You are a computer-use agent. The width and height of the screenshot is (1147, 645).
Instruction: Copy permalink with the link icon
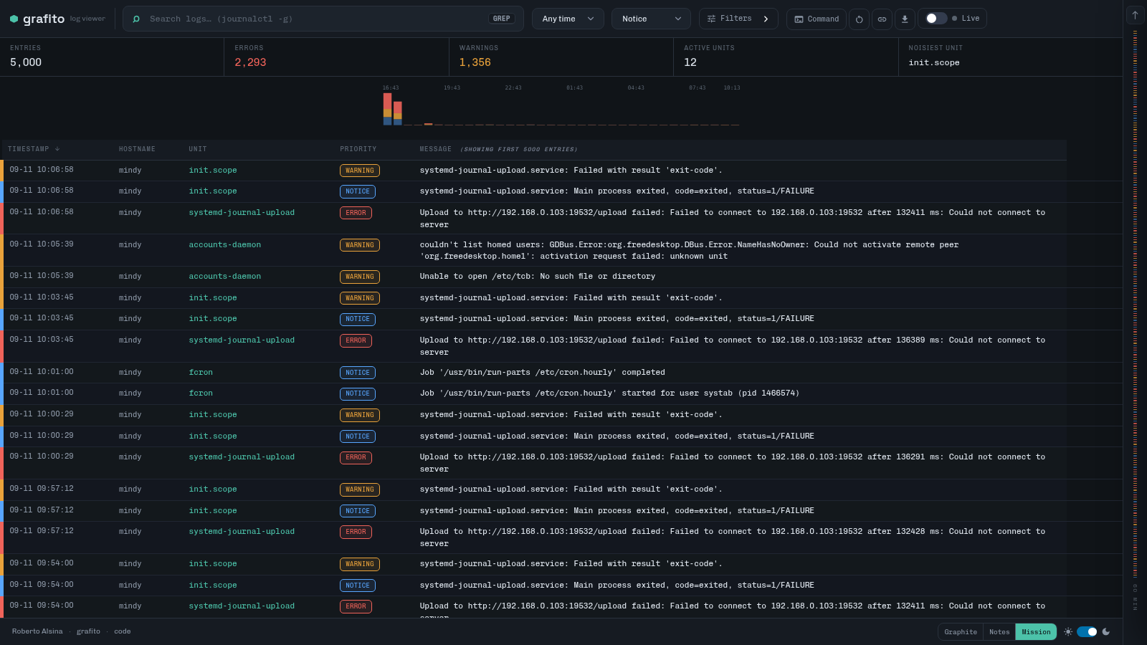(x=882, y=19)
